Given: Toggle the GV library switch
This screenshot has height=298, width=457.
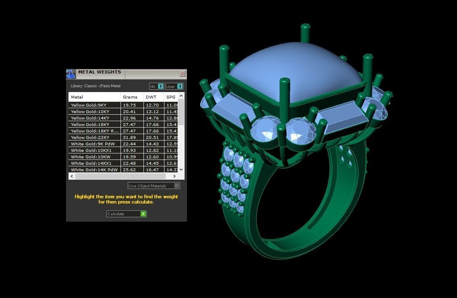Looking at the screenshot, I should (156, 86).
